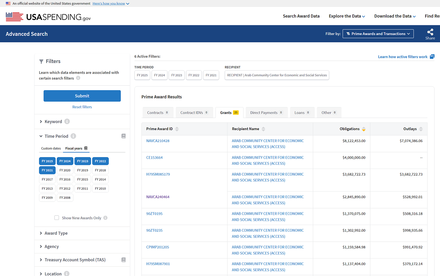Click the USAspending.gov logo
440x276 pixels.
pyautogui.click(x=48, y=17)
